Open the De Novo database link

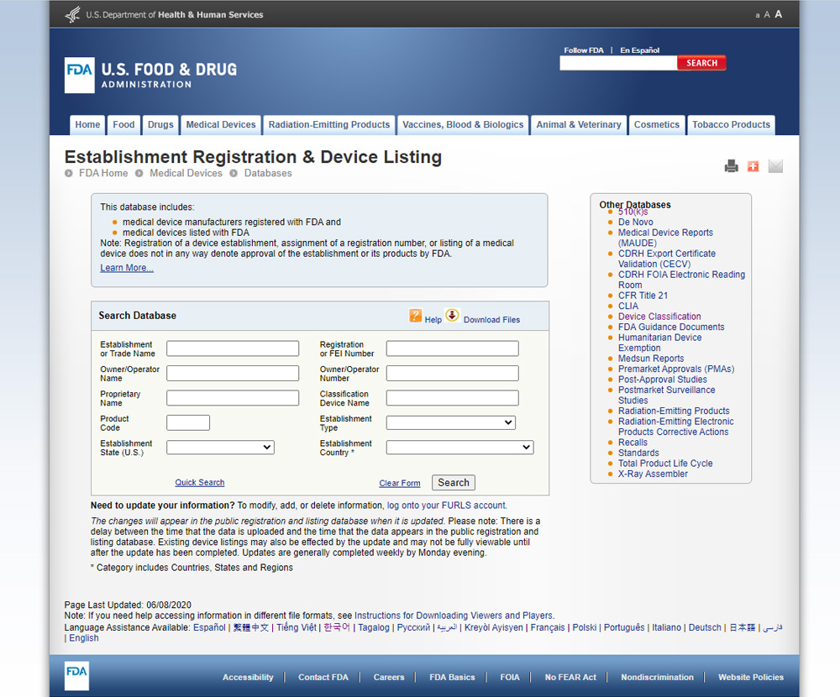(x=635, y=223)
